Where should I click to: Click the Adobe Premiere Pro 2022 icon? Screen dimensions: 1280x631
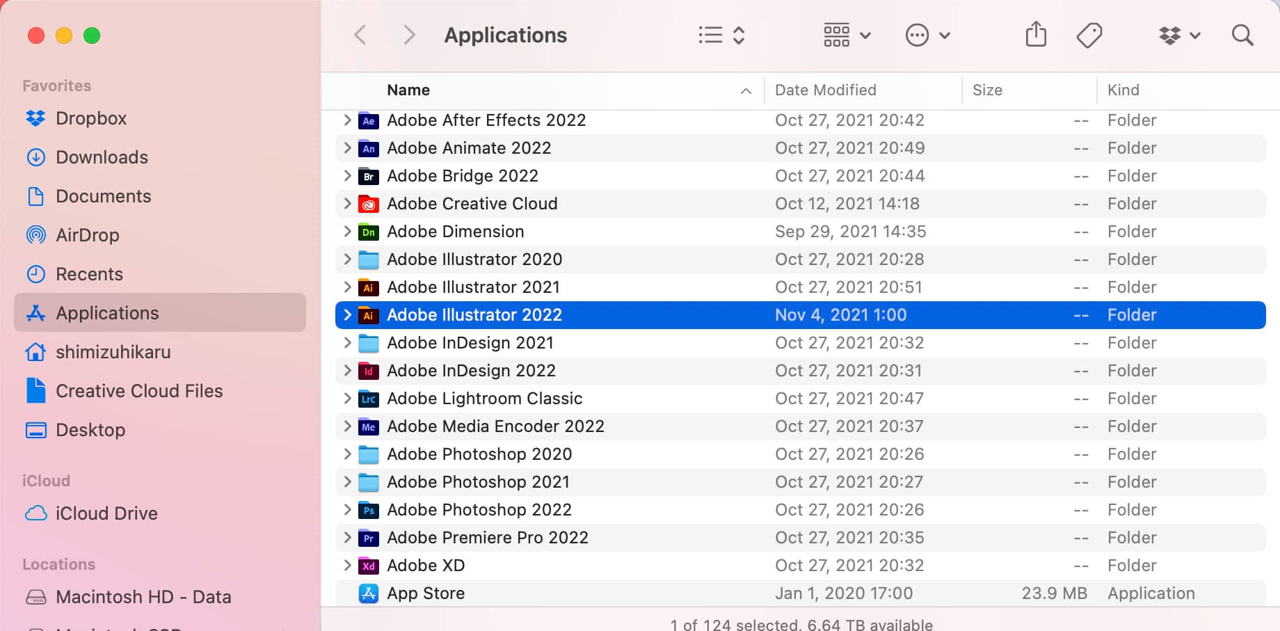(369, 538)
